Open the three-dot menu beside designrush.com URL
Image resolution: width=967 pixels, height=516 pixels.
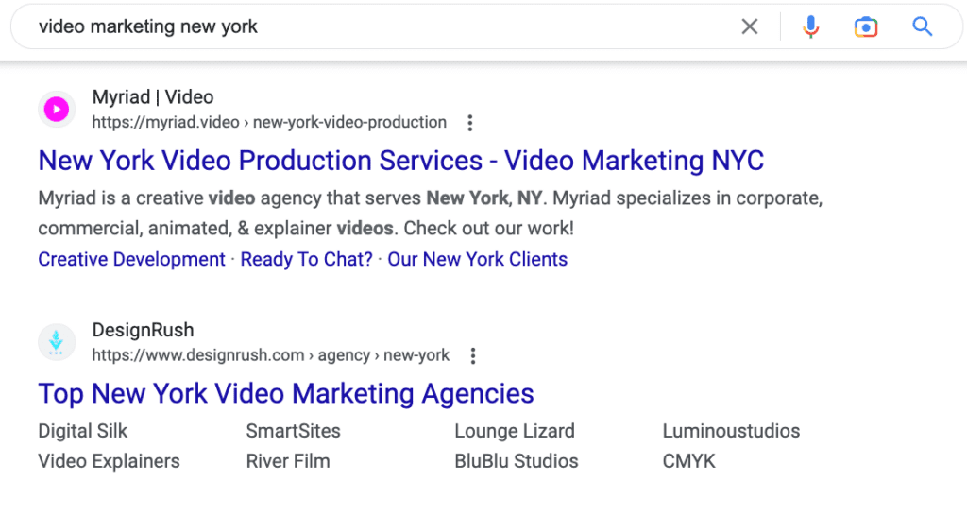[x=473, y=355]
